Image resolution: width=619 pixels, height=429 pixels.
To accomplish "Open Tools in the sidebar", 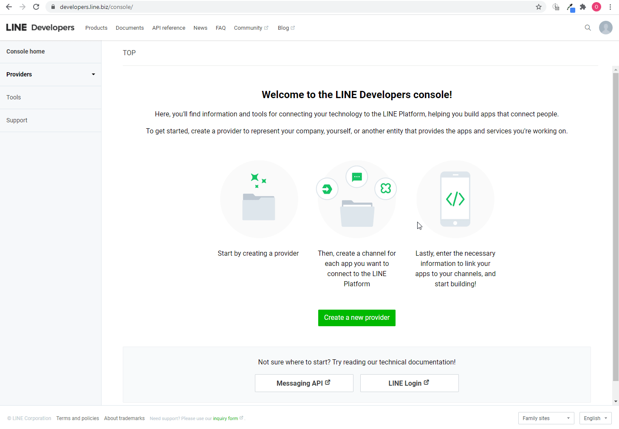I will 51,97.
